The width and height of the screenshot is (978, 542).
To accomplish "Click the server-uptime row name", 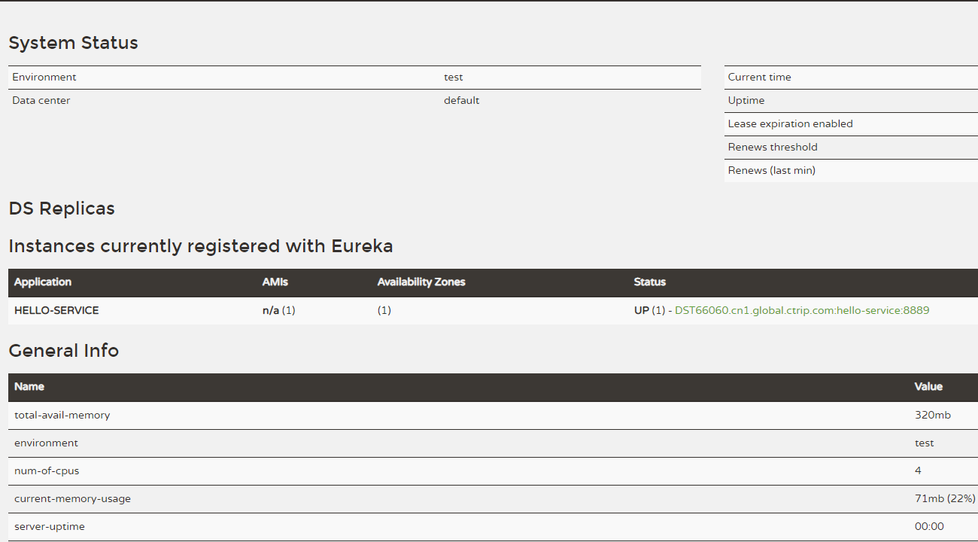I will tap(50, 526).
